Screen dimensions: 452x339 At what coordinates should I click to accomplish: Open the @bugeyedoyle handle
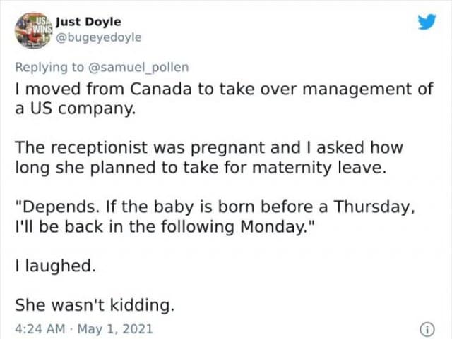98,37
